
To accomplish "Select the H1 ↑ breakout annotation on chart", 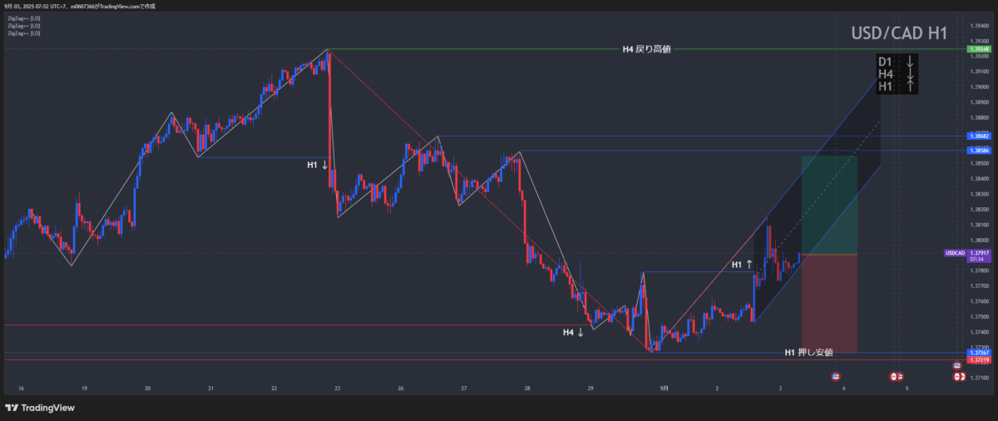I will coord(742,265).
